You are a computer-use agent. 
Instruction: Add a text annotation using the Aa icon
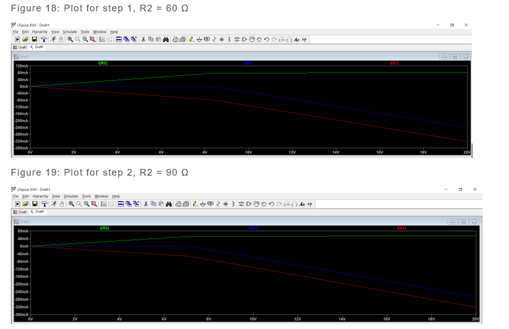296,39
